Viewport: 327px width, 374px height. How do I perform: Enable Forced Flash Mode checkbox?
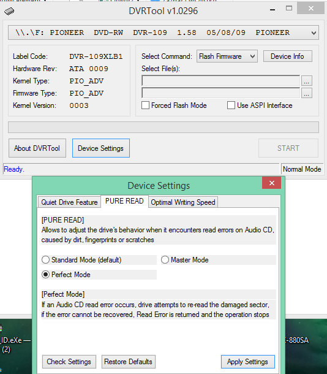[145, 105]
